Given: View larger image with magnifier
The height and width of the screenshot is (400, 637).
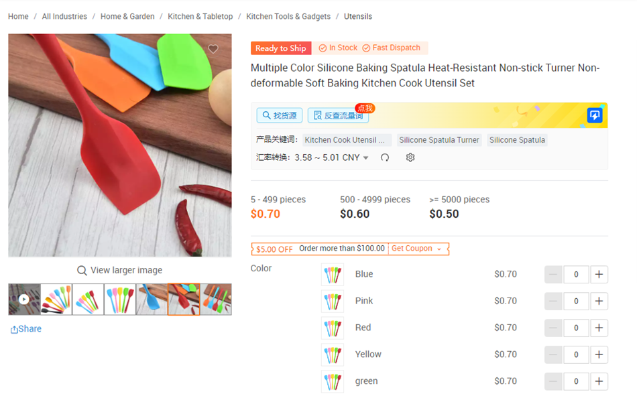Looking at the screenshot, I should pos(120,271).
